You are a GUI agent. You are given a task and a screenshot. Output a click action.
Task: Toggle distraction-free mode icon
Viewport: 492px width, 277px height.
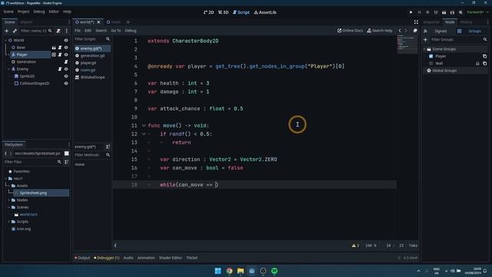tap(416, 22)
